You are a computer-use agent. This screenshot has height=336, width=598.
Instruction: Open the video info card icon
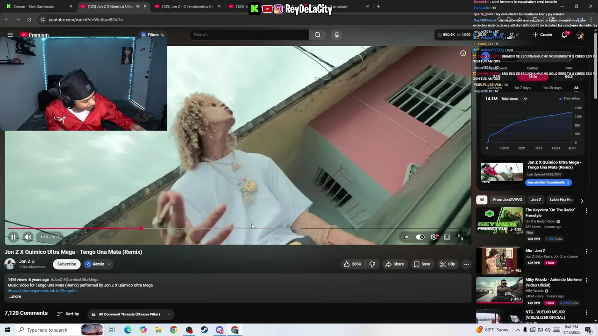(463, 53)
